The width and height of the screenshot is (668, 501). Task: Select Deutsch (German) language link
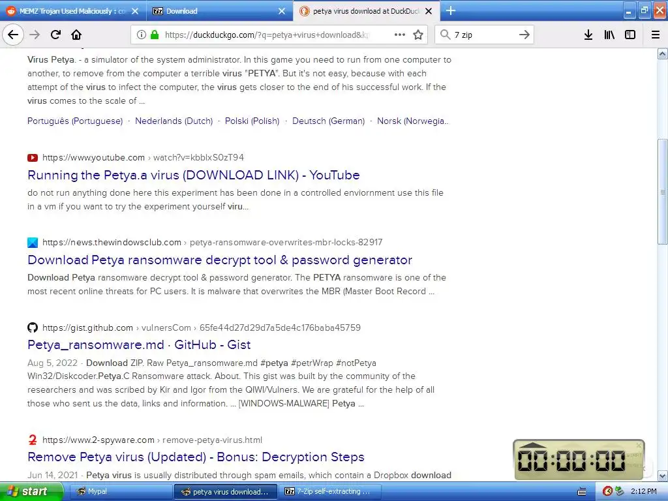(x=329, y=121)
